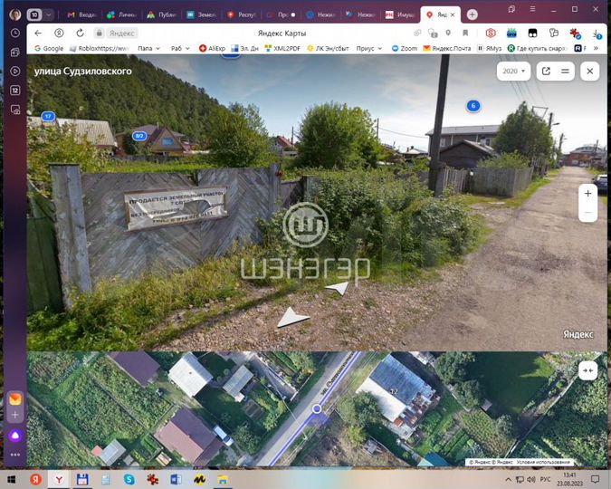The width and height of the screenshot is (611, 489).
Task: Open a new tab with the plus button
Action: click(472, 14)
